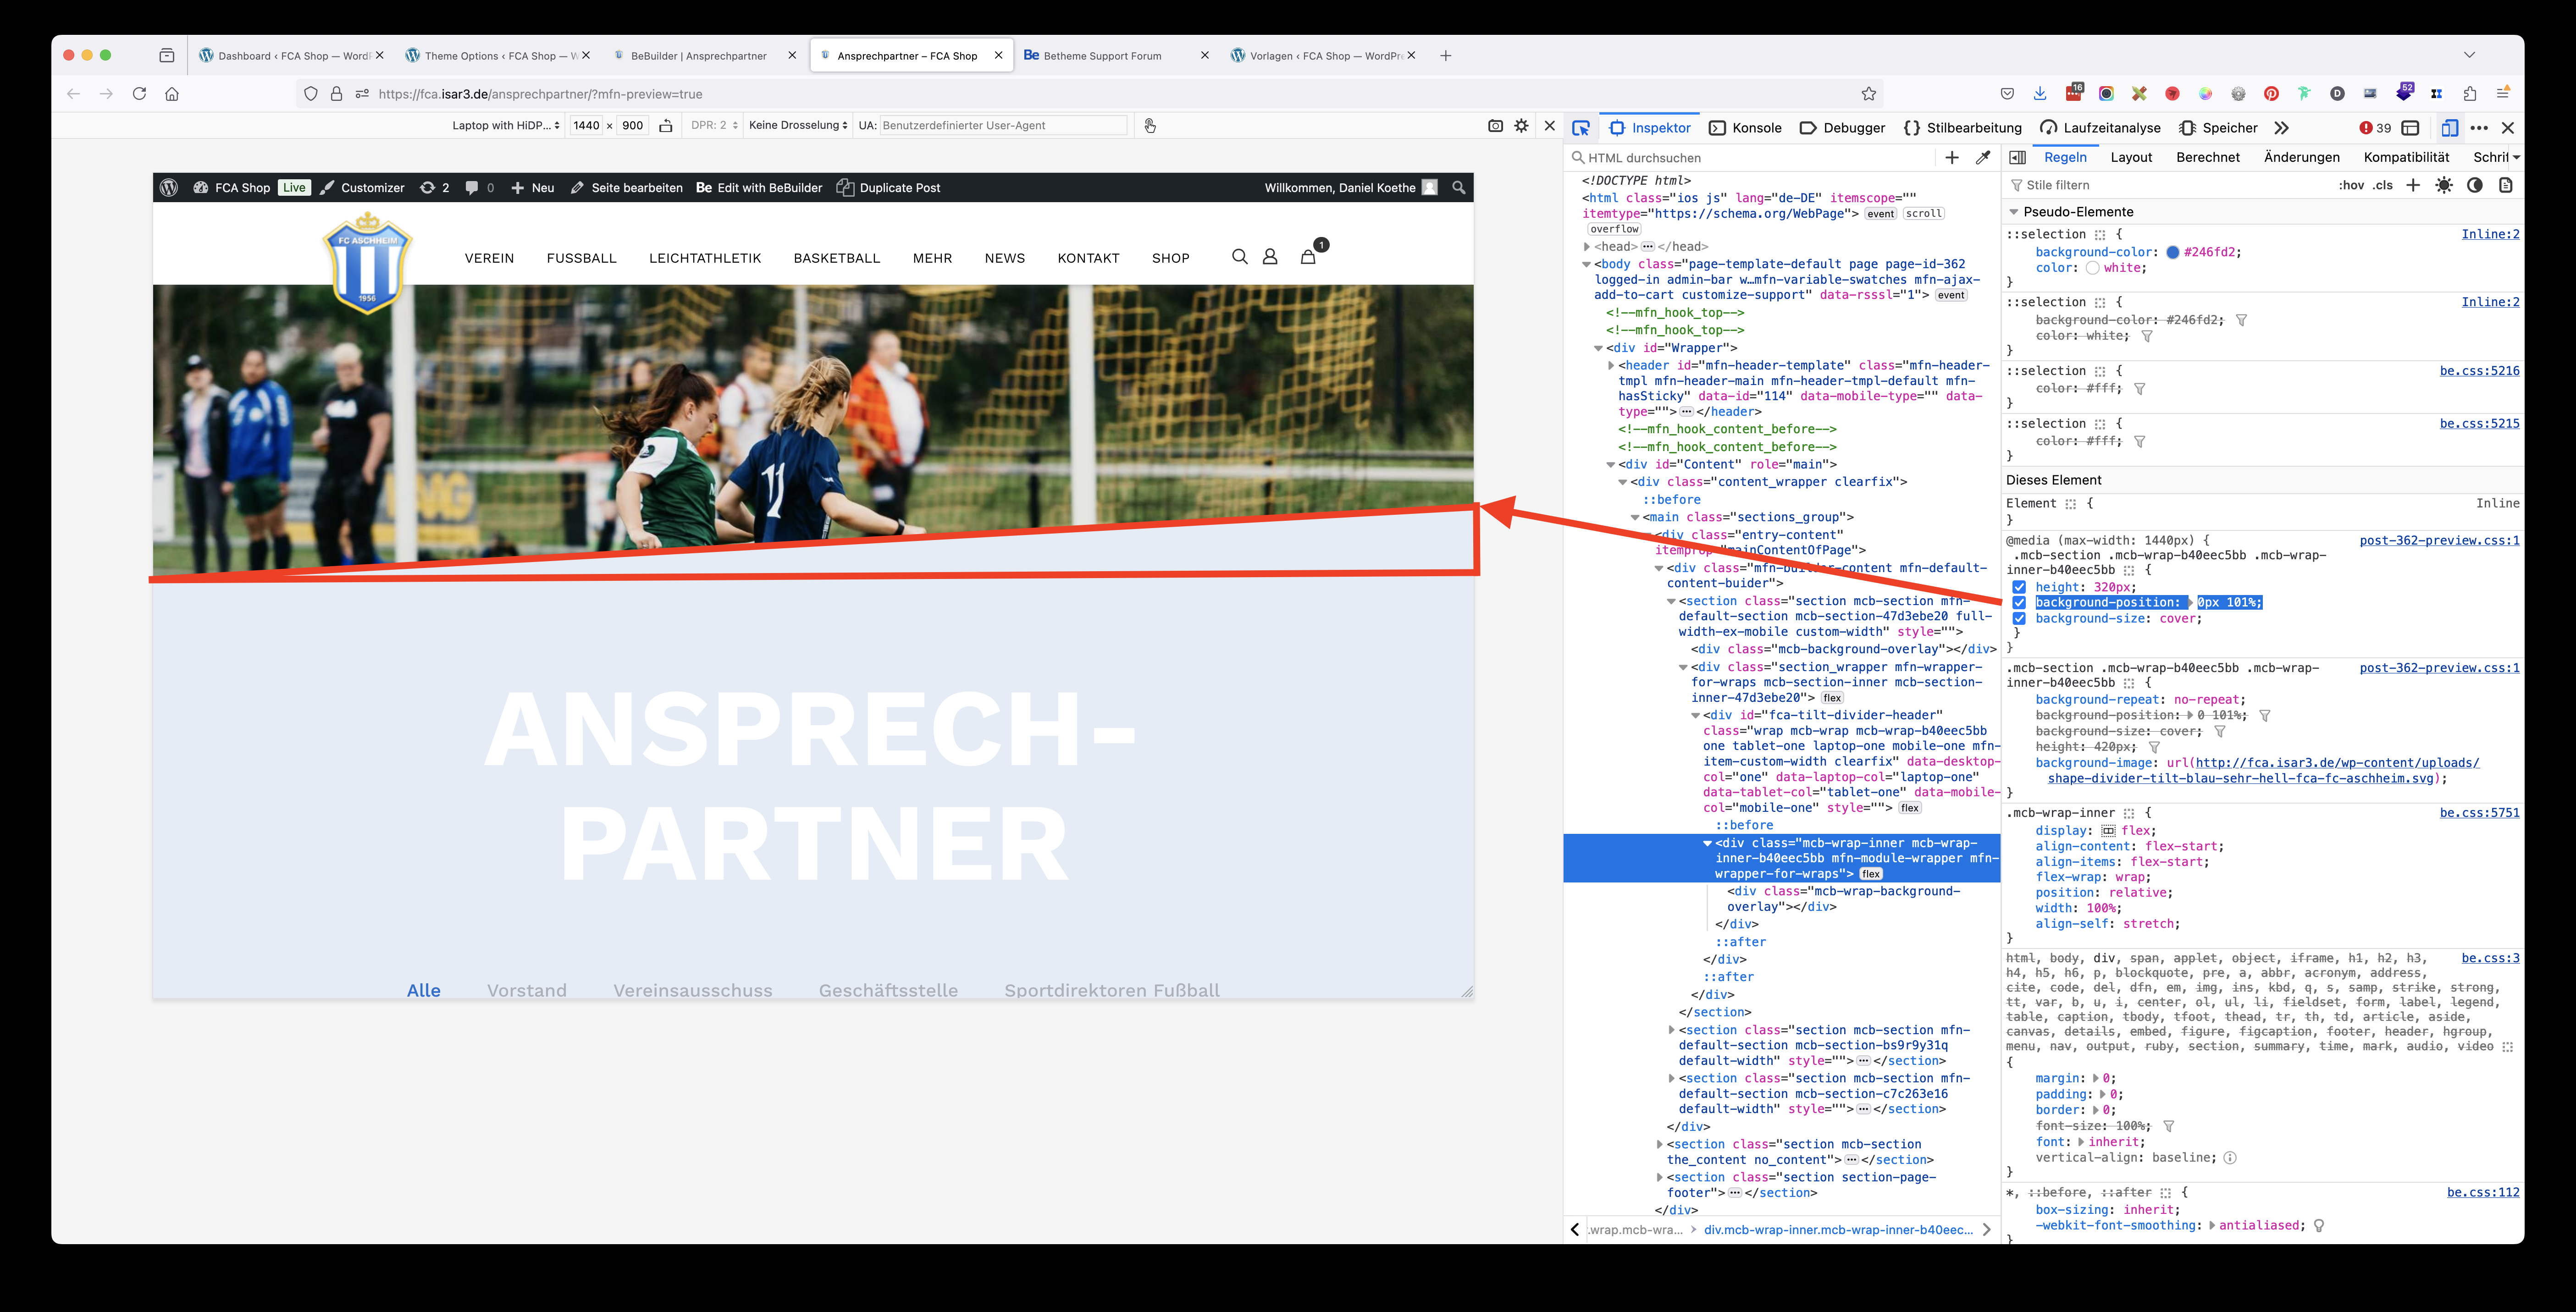Viewport: 2576px width, 1312px height.
Task: Expand the head element node
Action: pos(1587,247)
